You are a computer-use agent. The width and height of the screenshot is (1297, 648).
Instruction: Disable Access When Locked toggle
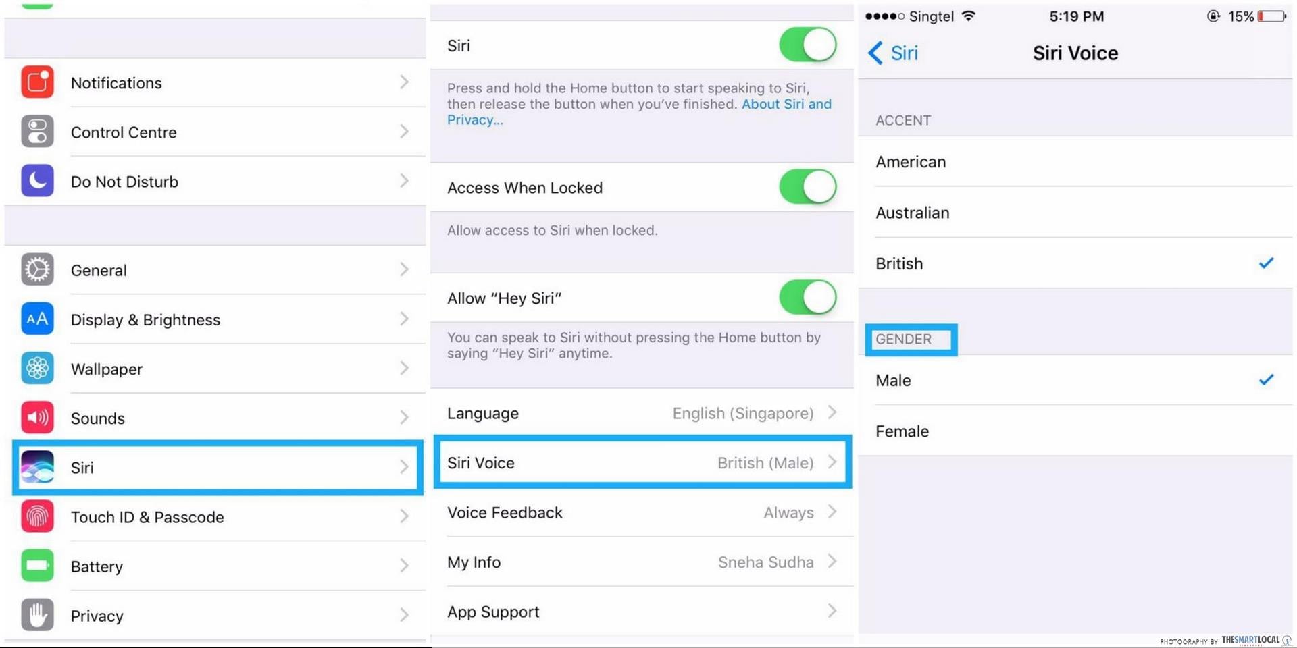807,187
